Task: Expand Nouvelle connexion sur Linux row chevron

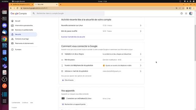Action: [141, 25]
